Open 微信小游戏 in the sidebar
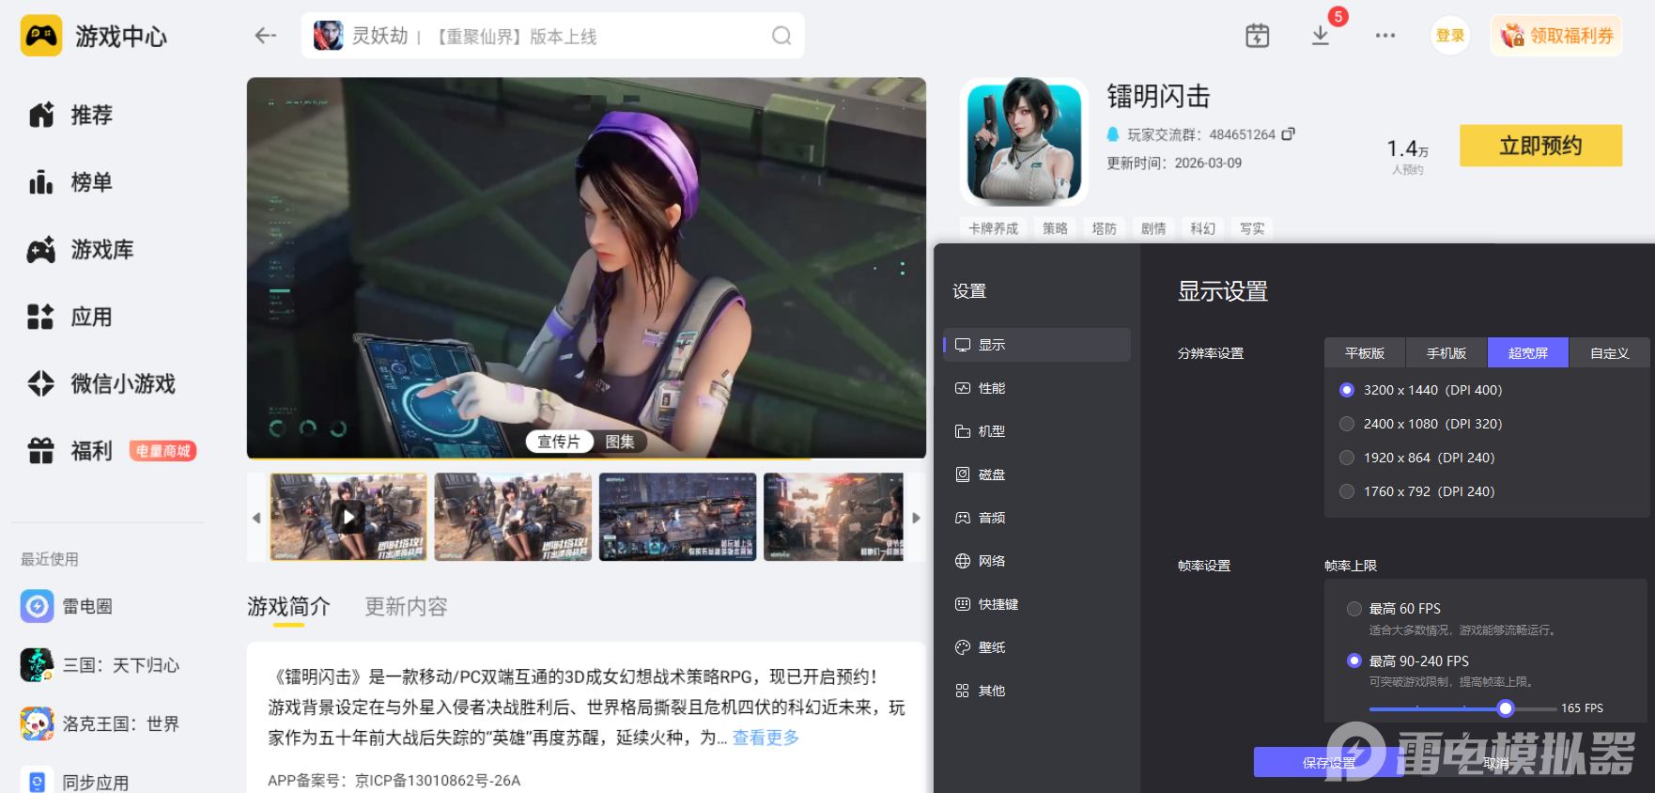 [x=101, y=383]
